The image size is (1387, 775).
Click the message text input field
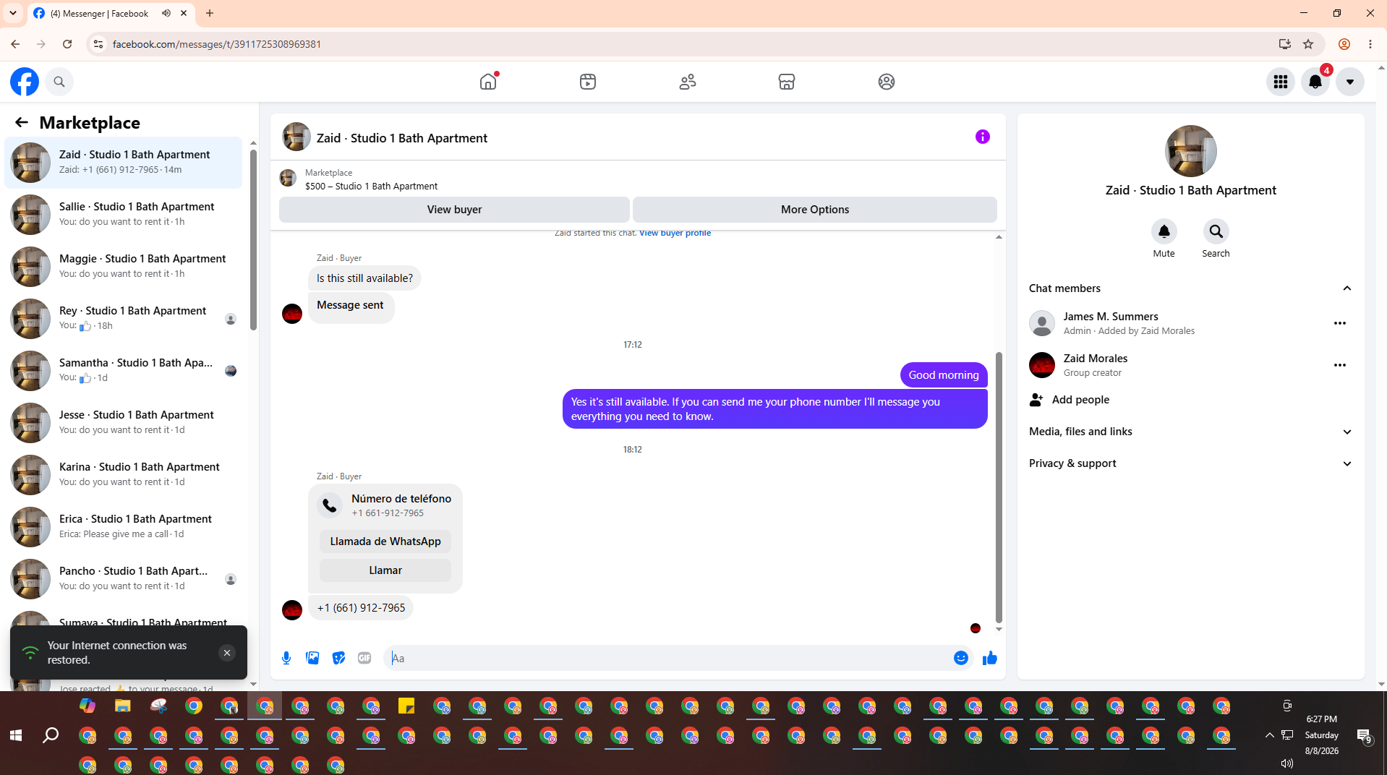(669, 658)
